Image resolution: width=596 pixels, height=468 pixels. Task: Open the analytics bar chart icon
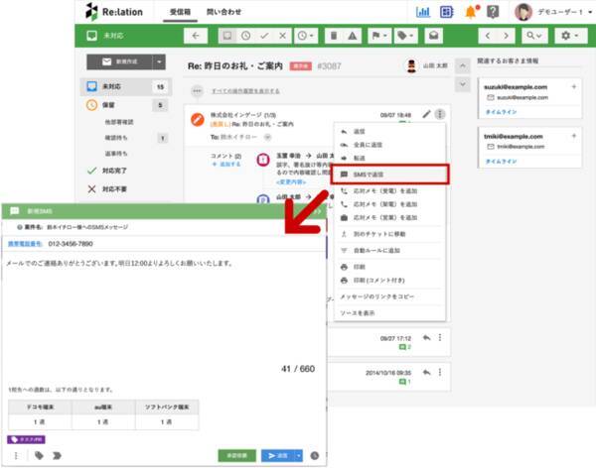pos(423,12)
